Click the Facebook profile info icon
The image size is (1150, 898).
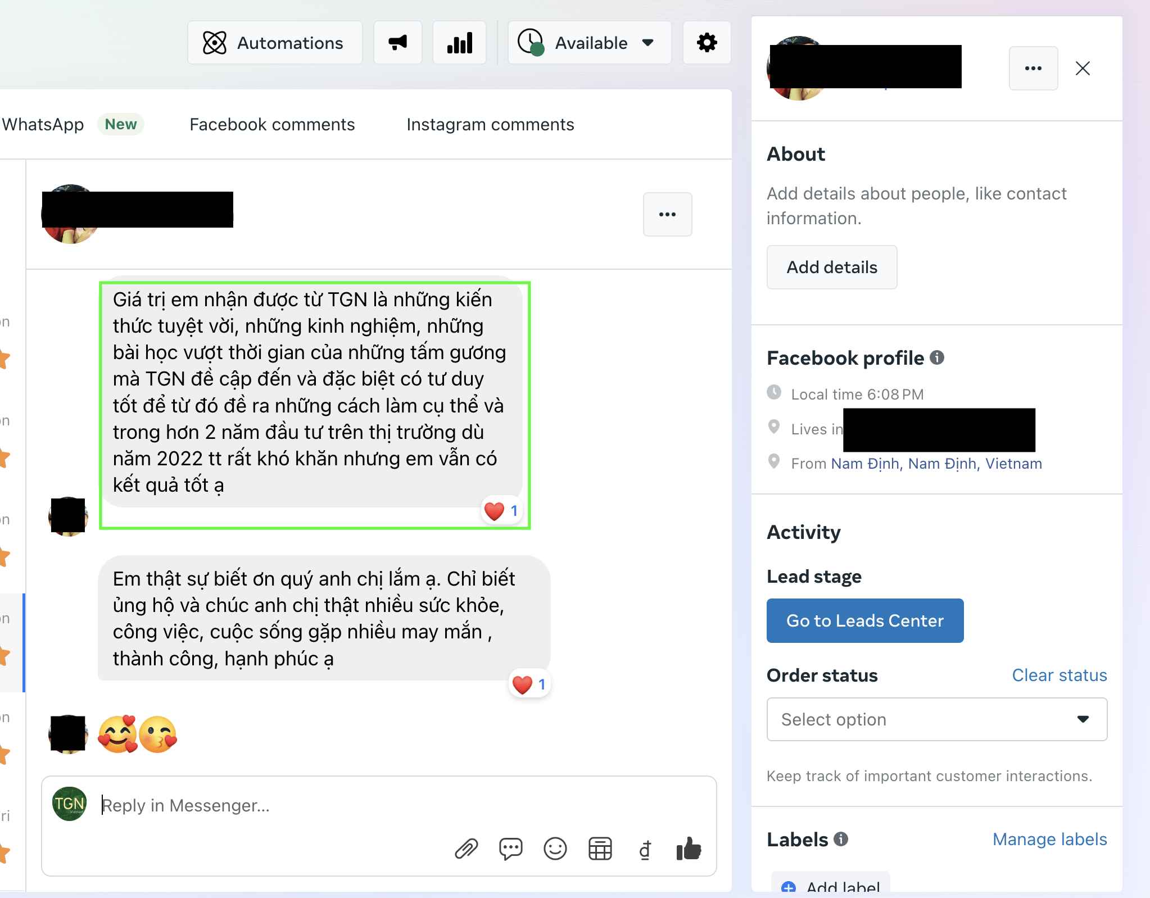click(937, 357)
